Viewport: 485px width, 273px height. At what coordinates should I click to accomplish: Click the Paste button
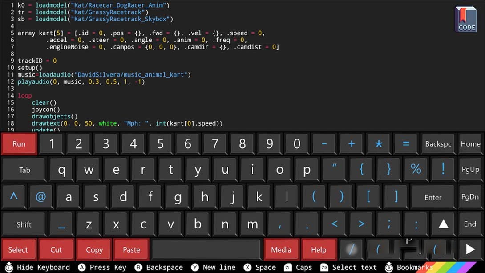coord(131,249)
